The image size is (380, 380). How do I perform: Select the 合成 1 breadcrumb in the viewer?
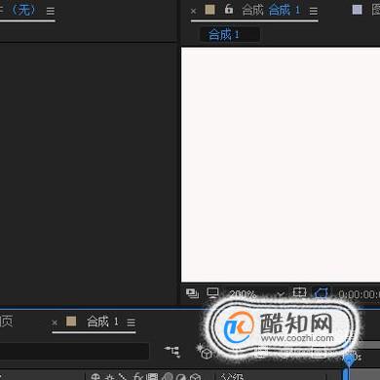224,34
